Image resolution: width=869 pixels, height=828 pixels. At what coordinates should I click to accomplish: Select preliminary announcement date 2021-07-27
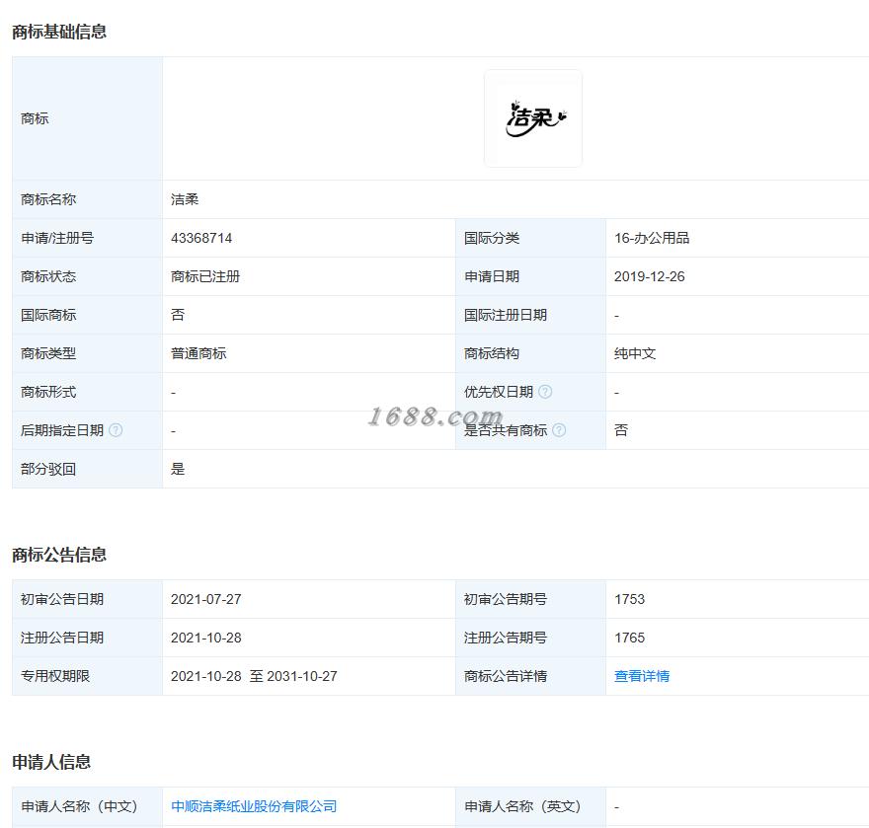206,599
